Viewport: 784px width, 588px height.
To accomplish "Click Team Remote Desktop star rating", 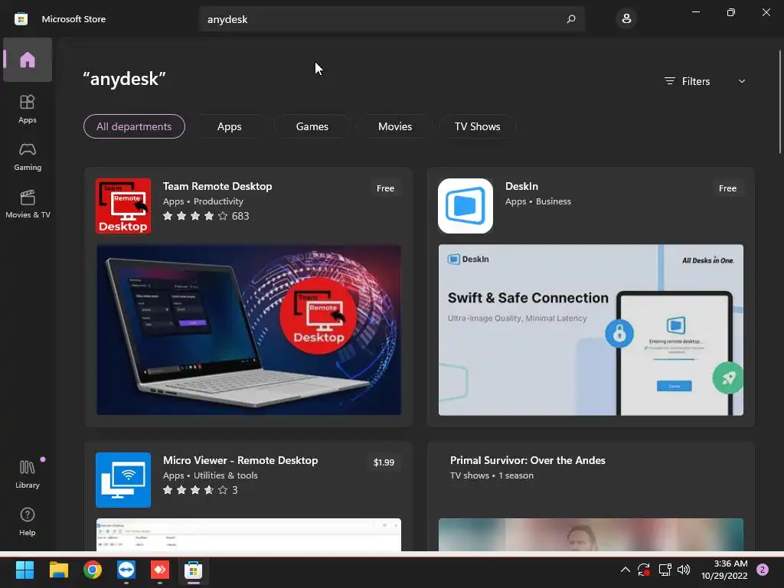I will (x=195, y=216).
